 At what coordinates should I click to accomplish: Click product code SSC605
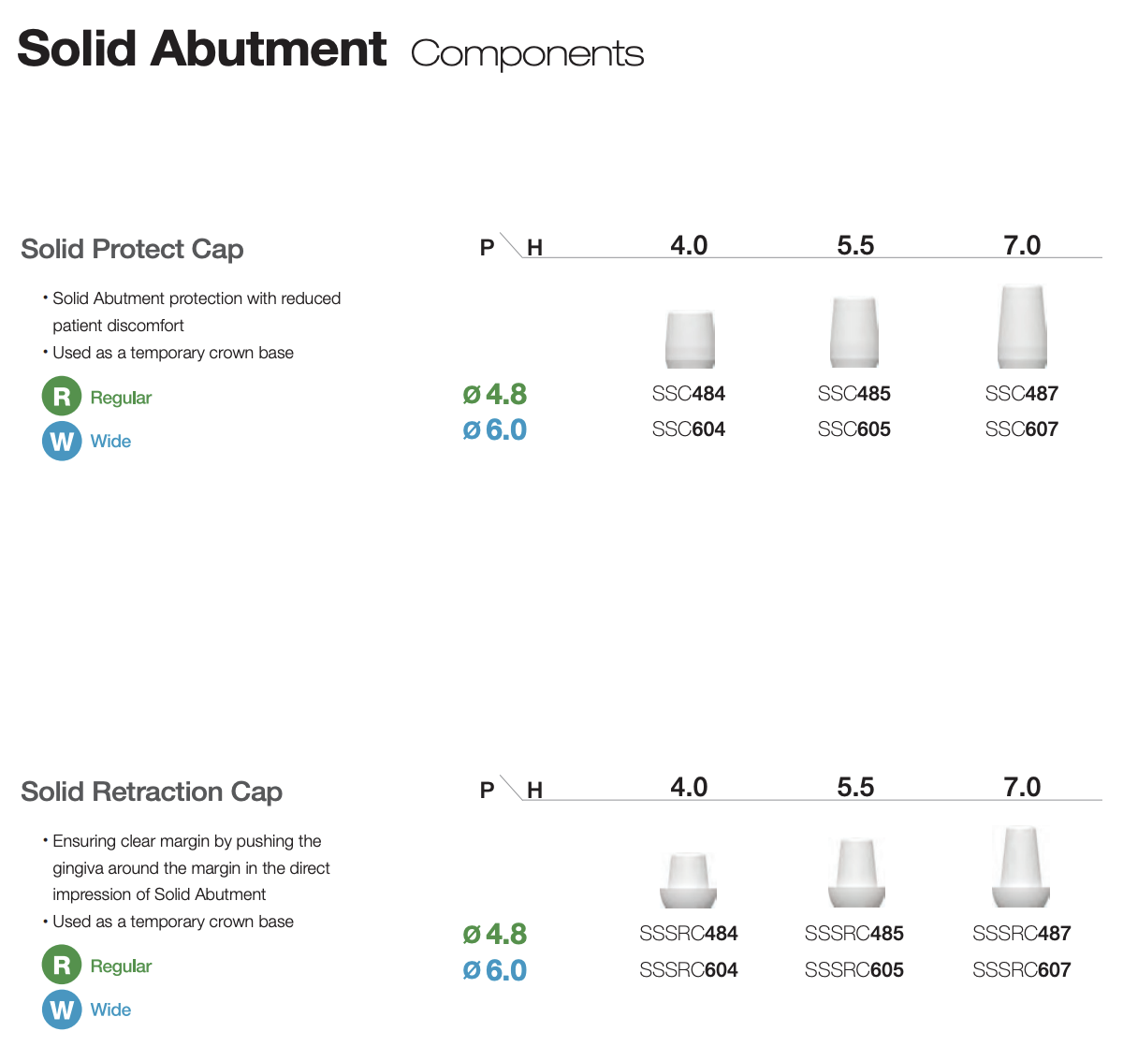tap(854, 429)
